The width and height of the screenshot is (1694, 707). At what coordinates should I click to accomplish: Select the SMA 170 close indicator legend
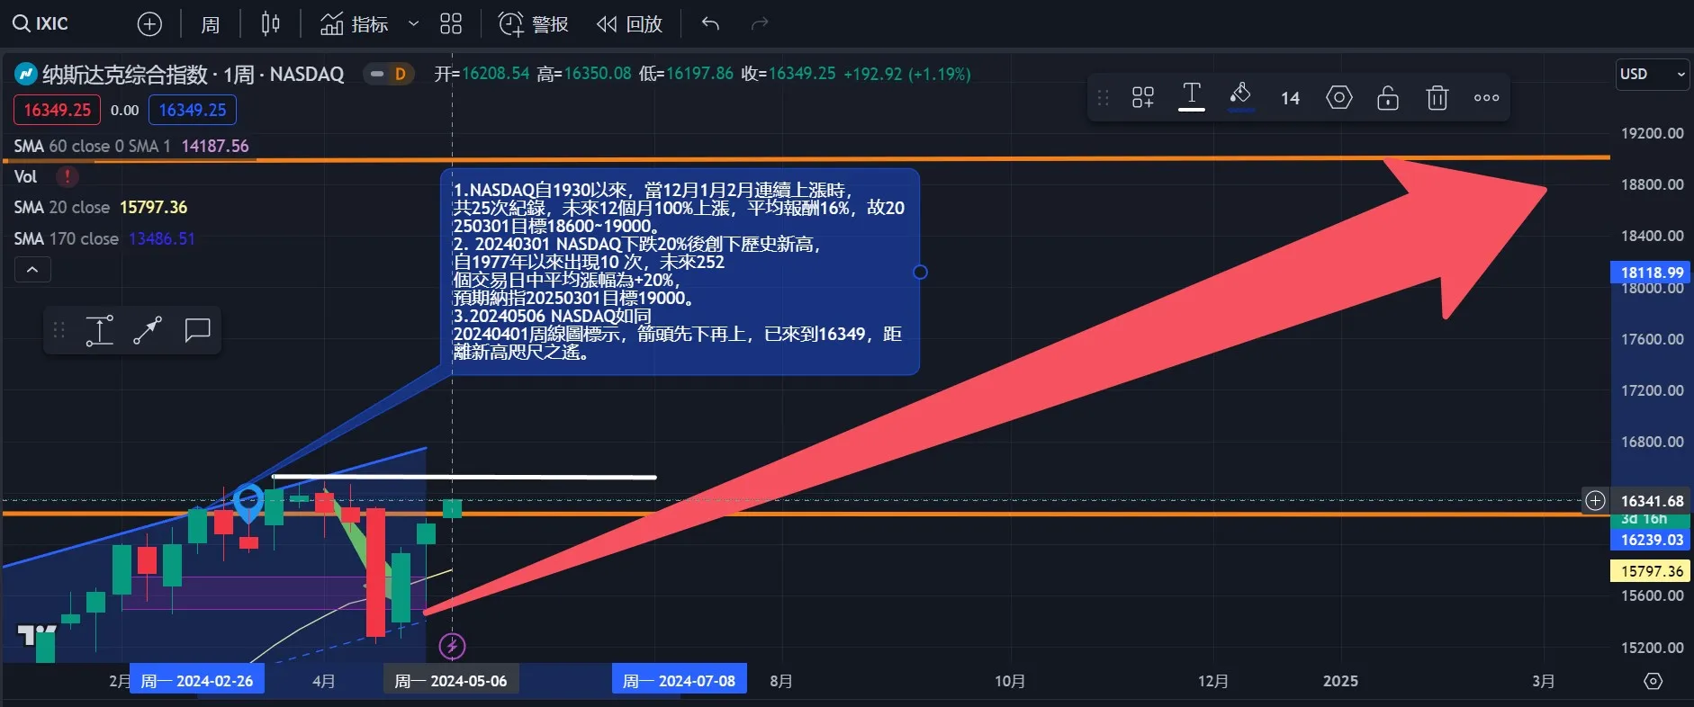coord(104,238)
